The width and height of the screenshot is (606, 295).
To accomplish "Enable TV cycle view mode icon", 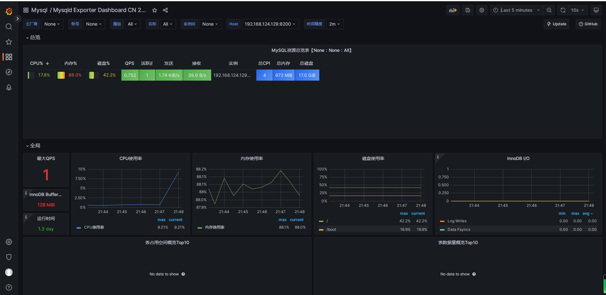I will (596, 10).
